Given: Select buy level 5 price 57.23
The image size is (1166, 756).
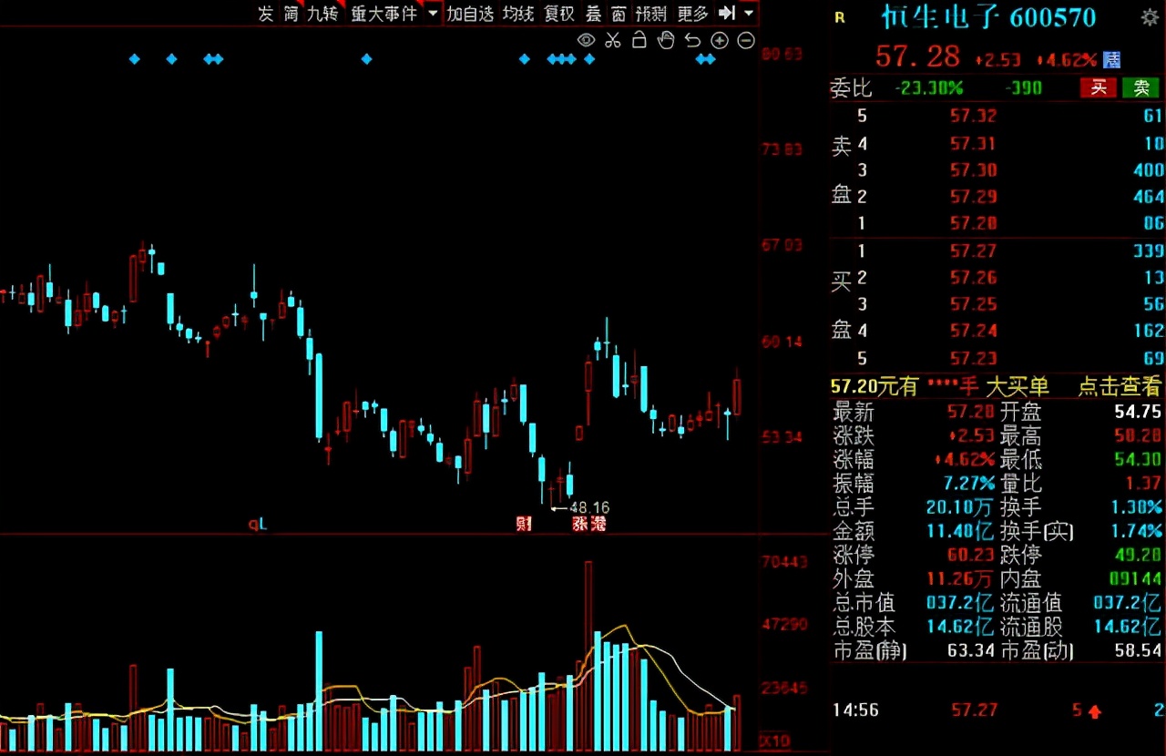Looking at the screenshot, I should [x=973, y=358].
